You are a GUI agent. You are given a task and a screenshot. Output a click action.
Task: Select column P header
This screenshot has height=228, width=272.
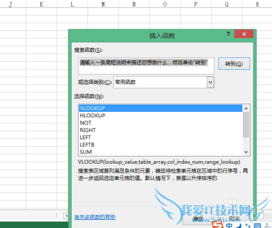pyautogui.click(x=196, y=4)
